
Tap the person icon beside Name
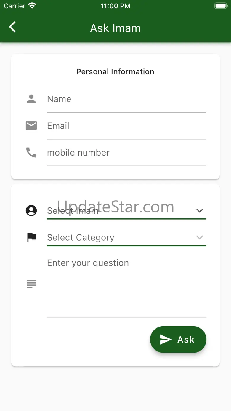[31, 99]
